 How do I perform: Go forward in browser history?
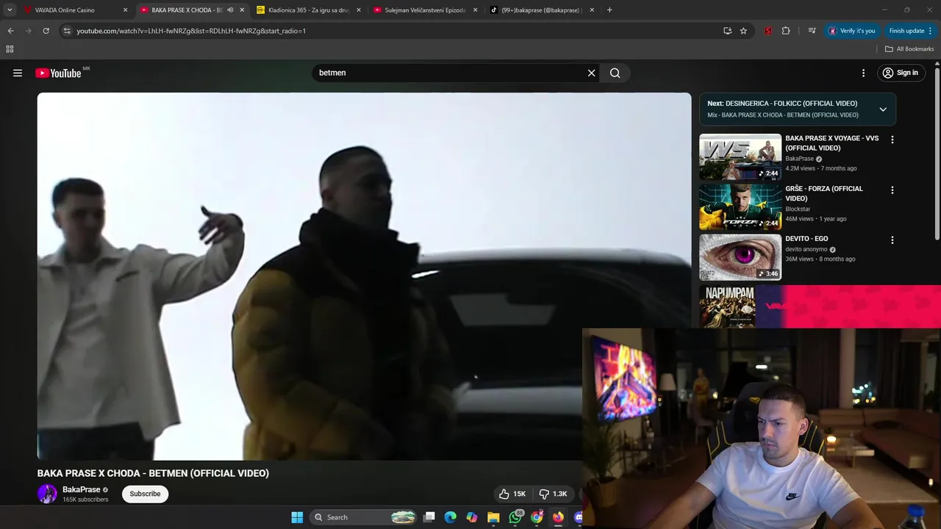28,31
